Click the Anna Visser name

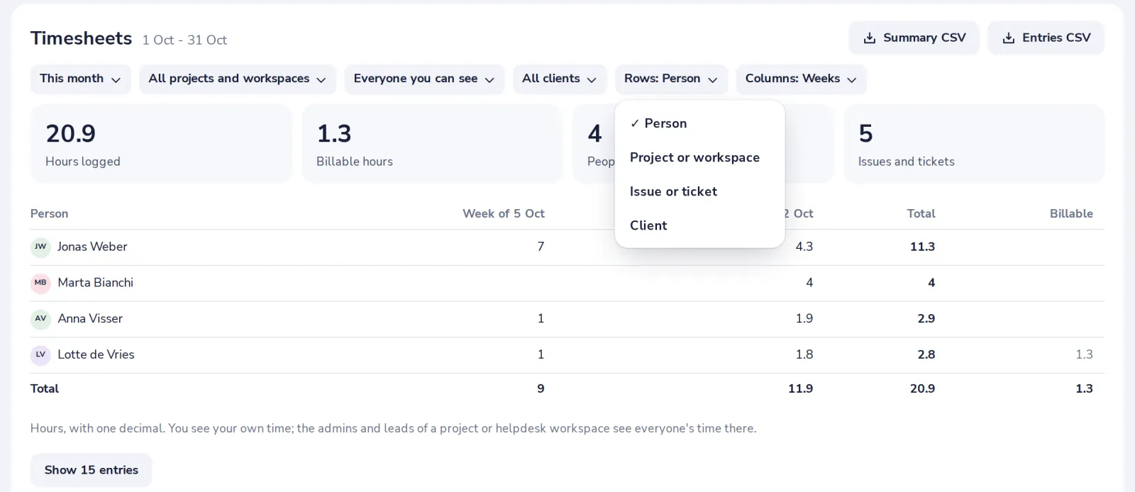tap(90, 319)
